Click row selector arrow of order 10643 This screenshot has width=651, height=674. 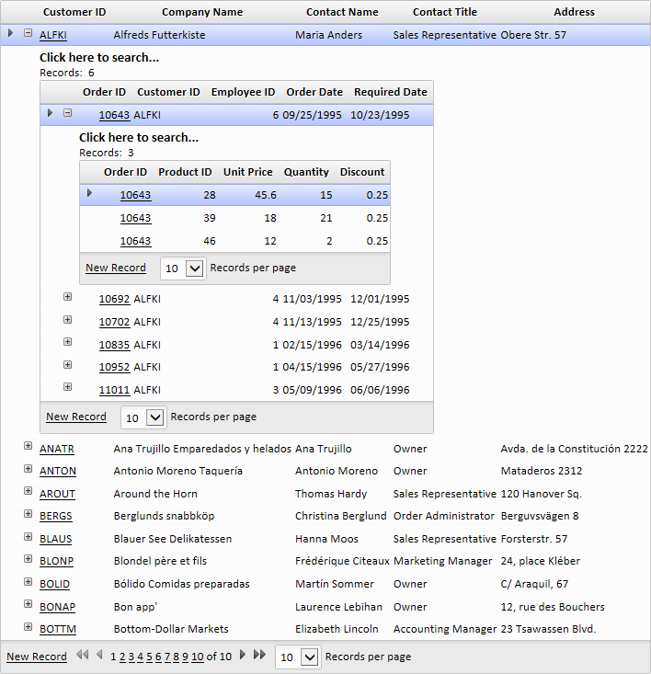tap(50, 112)
